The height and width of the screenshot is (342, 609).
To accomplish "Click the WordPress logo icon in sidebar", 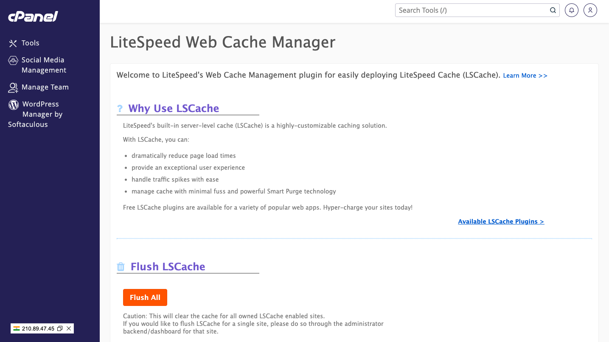I will point(14,104).
